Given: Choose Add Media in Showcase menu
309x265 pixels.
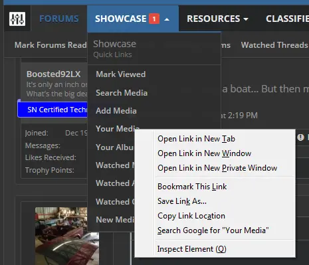Looking at the screenshot, I should [x=116, y=111].
